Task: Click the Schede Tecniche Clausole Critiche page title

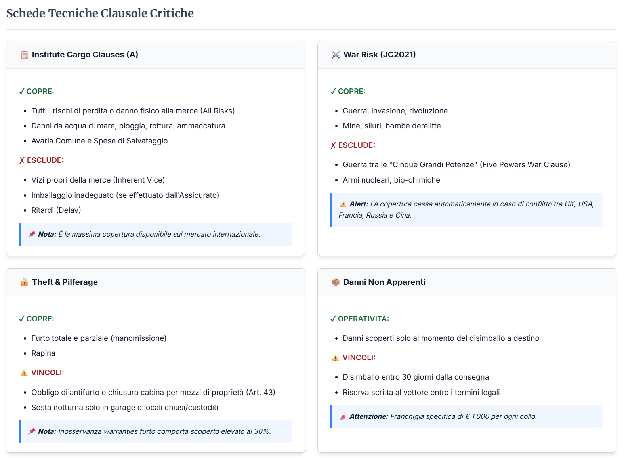Action: coord(100,13)
